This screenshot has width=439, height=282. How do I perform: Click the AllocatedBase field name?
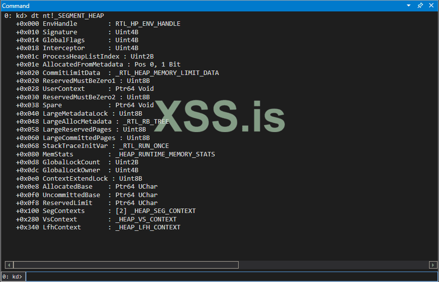tap(68, 187)
